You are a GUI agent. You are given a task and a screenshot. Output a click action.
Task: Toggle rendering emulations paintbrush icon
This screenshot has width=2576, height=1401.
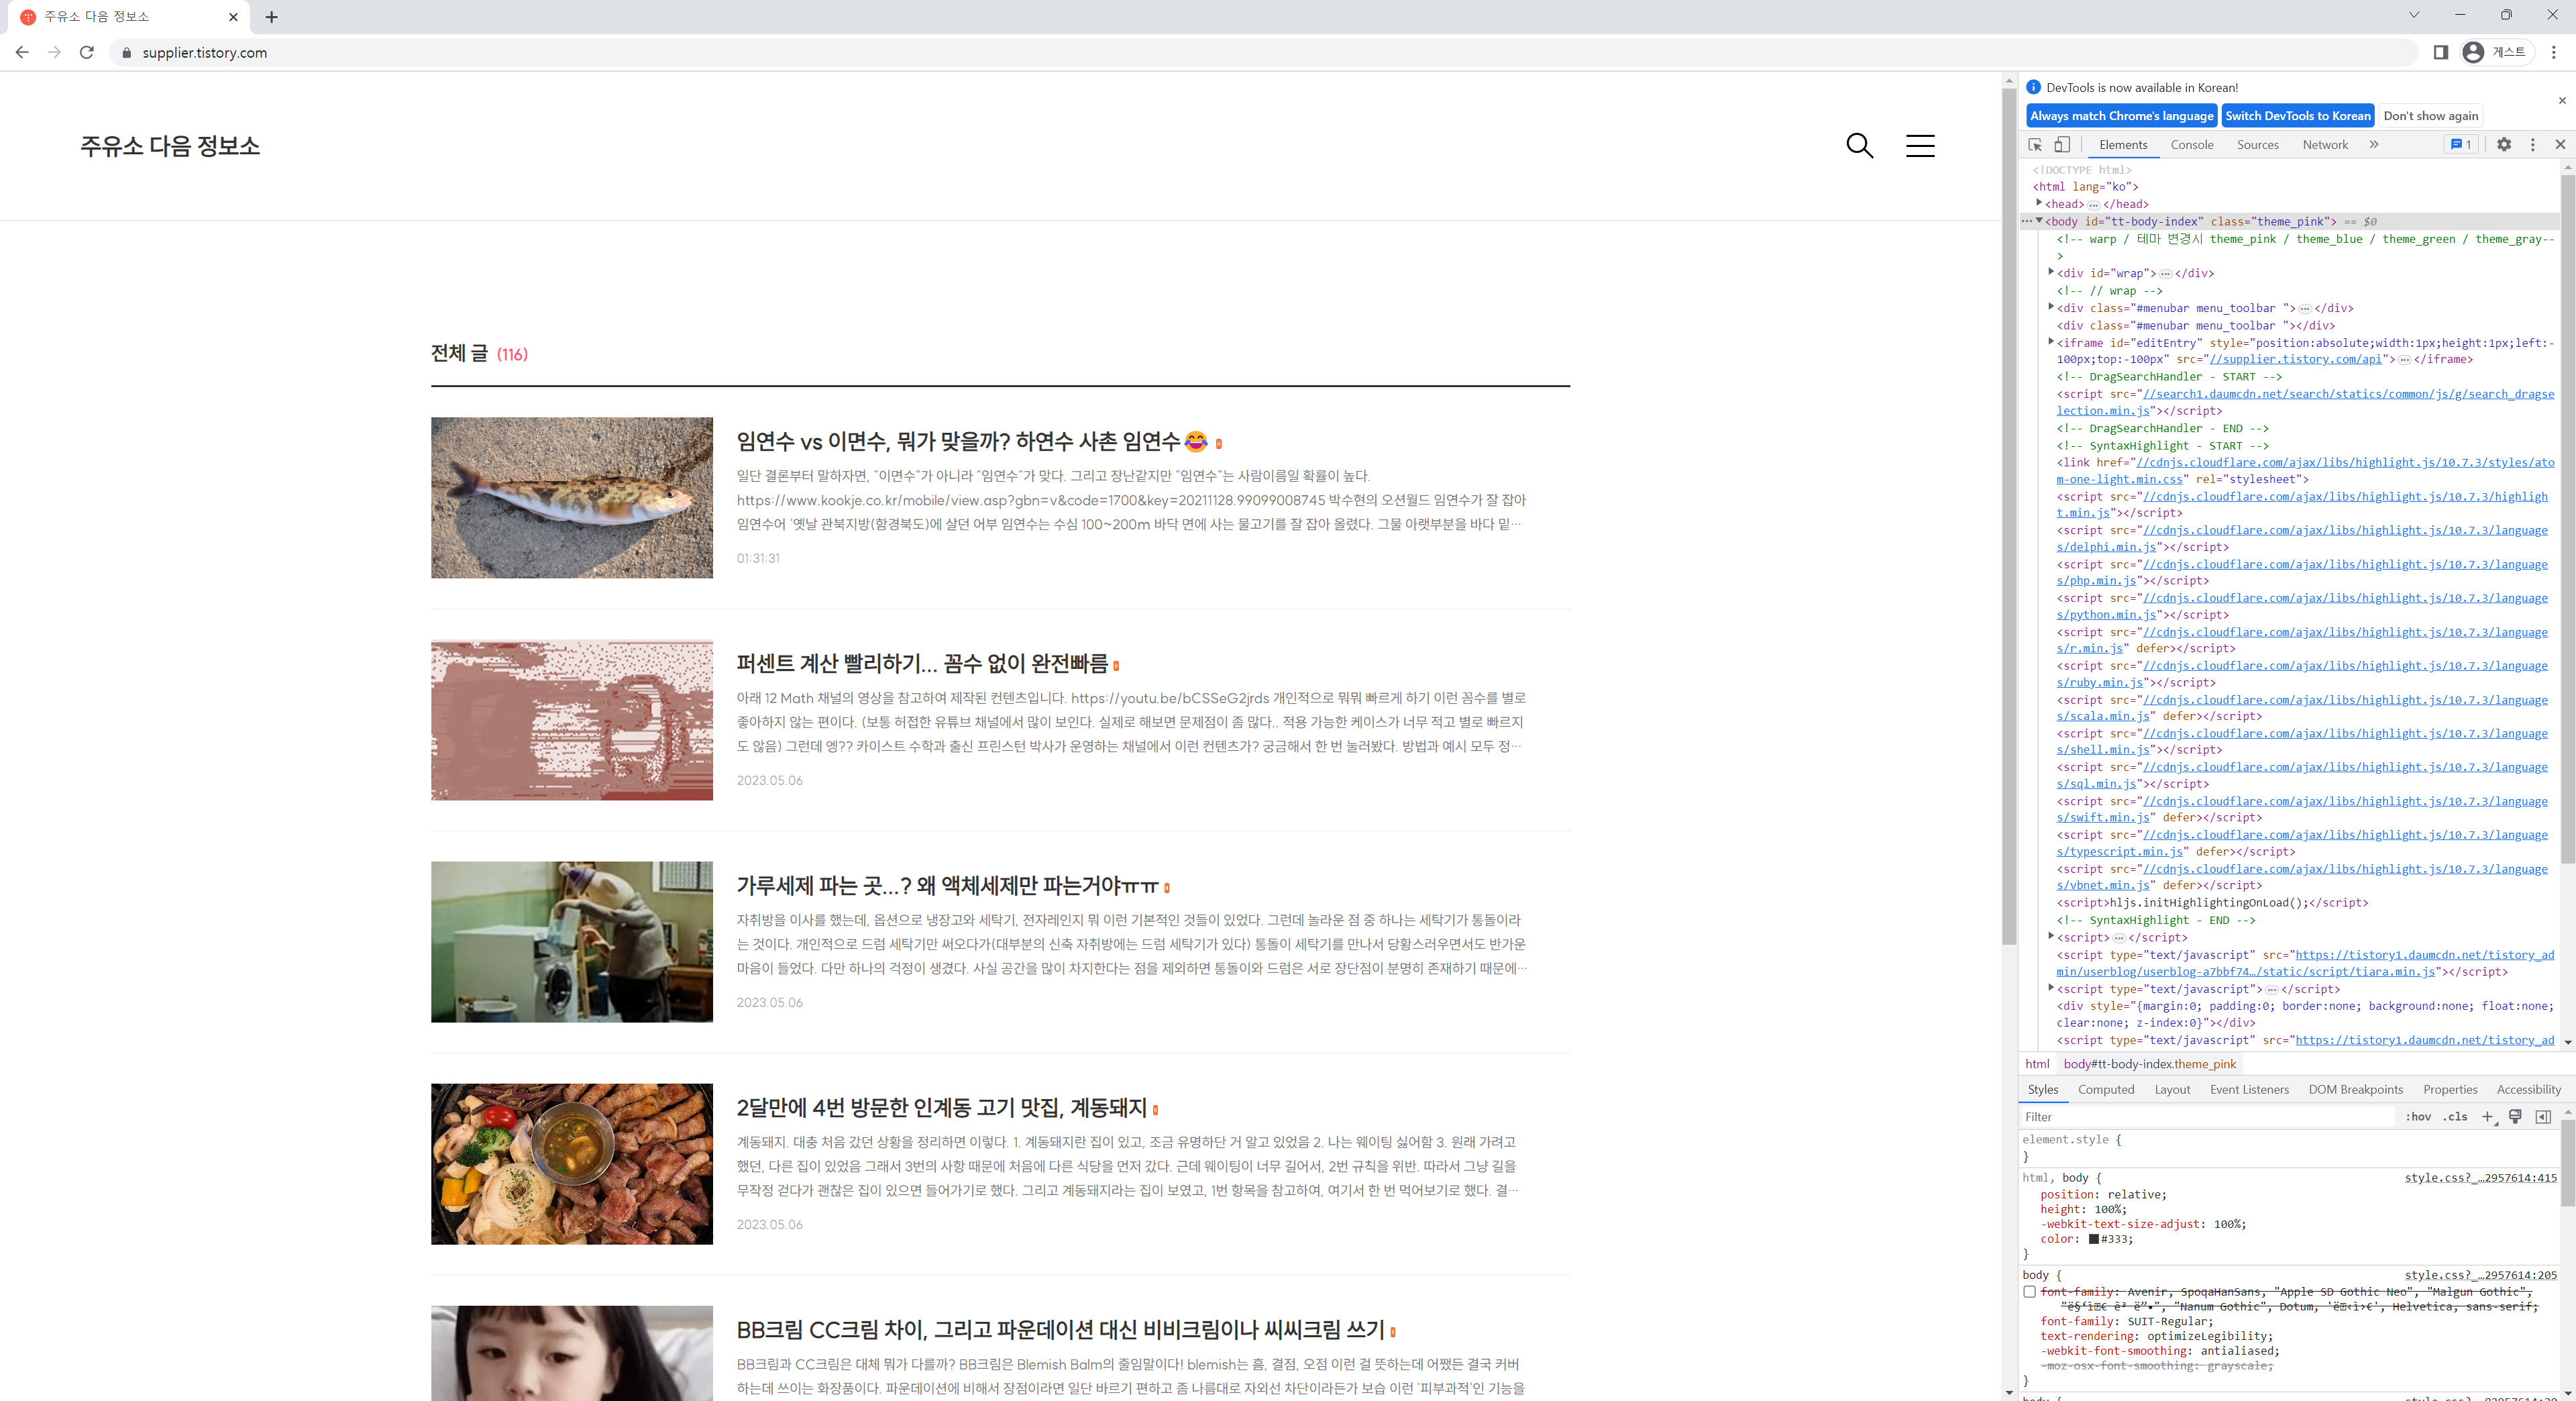tap(2515, 1117)
